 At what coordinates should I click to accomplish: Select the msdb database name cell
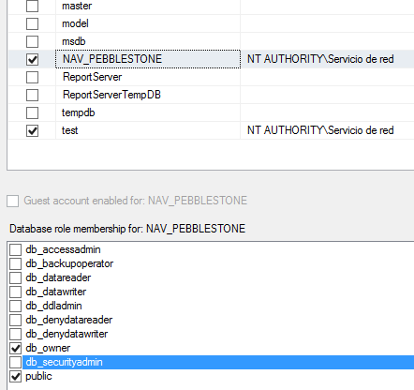pos(148,41)
